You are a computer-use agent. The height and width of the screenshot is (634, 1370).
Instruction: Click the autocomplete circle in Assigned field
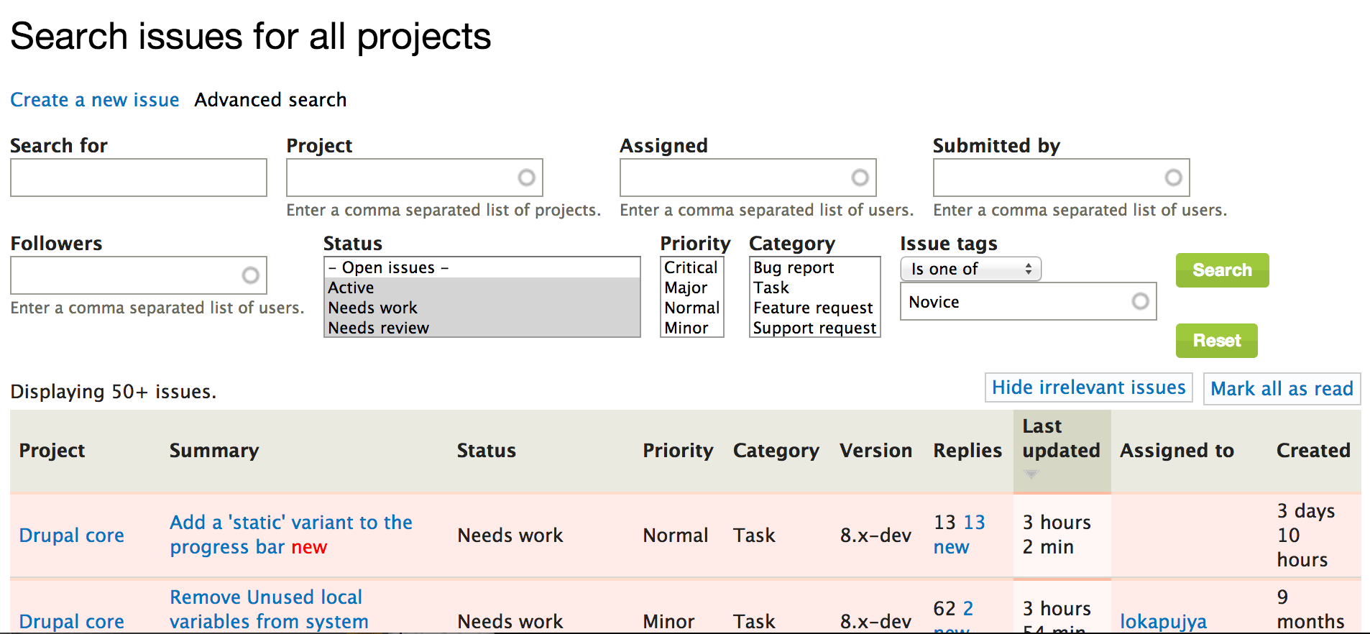(860, 178)
